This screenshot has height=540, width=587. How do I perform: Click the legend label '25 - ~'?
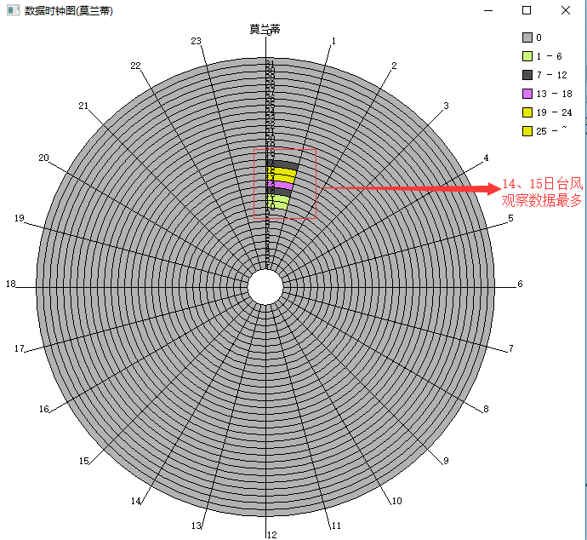(x=551, y=130)
